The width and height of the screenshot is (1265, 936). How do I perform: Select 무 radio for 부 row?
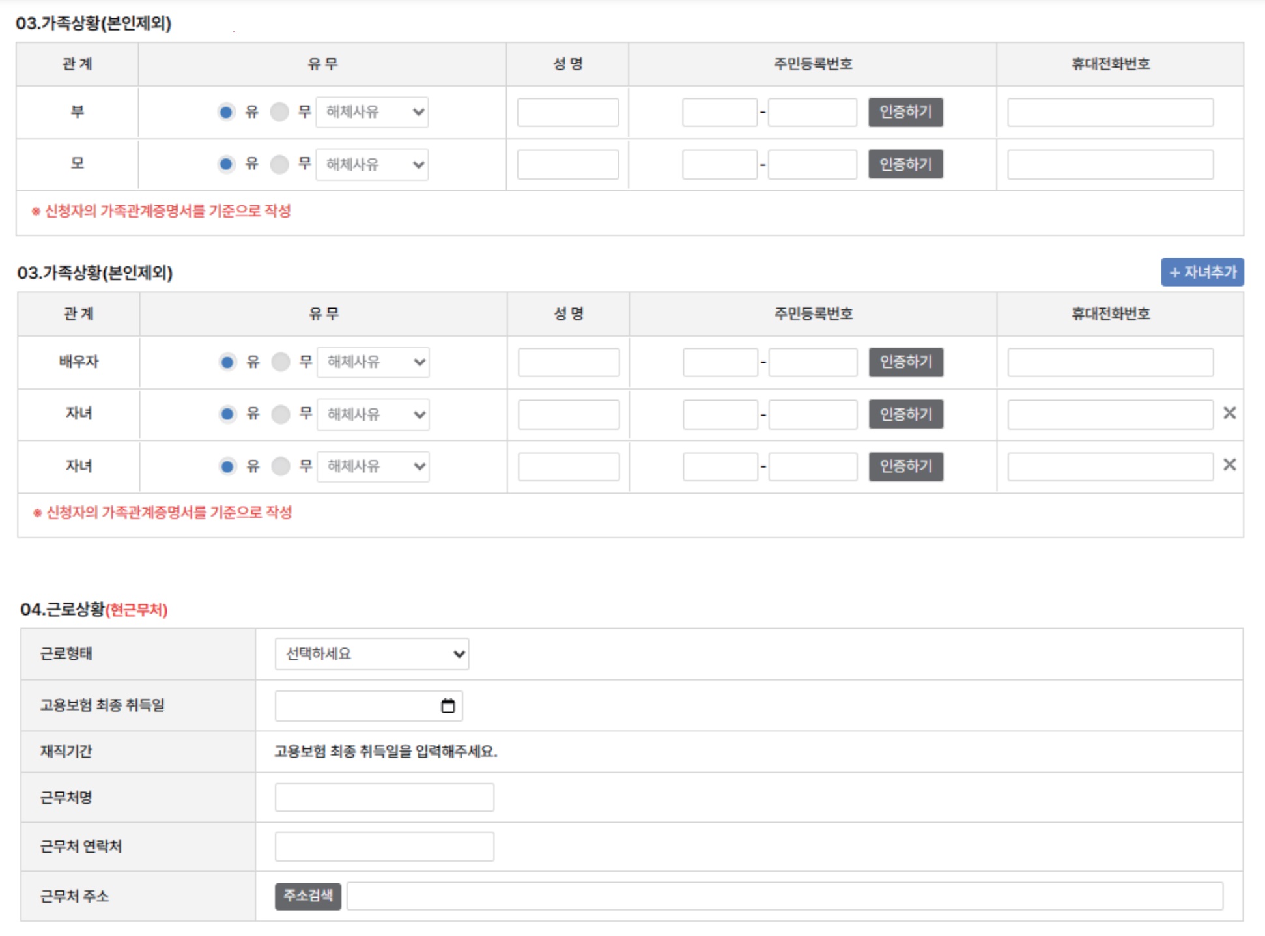[279, 112]
